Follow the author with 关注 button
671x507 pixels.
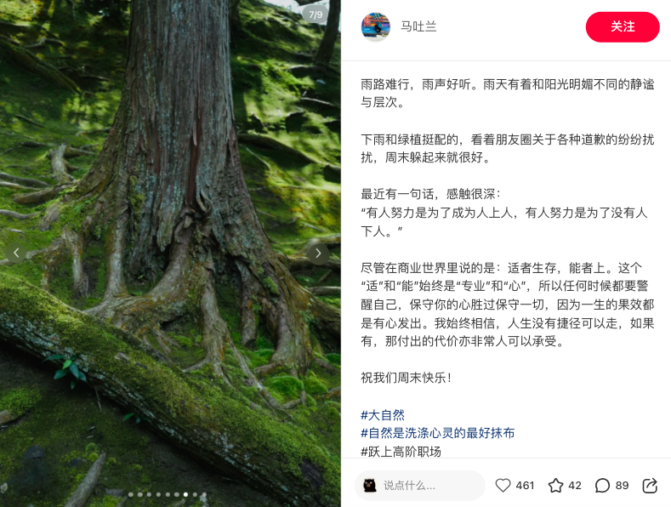tap(623, 26)
